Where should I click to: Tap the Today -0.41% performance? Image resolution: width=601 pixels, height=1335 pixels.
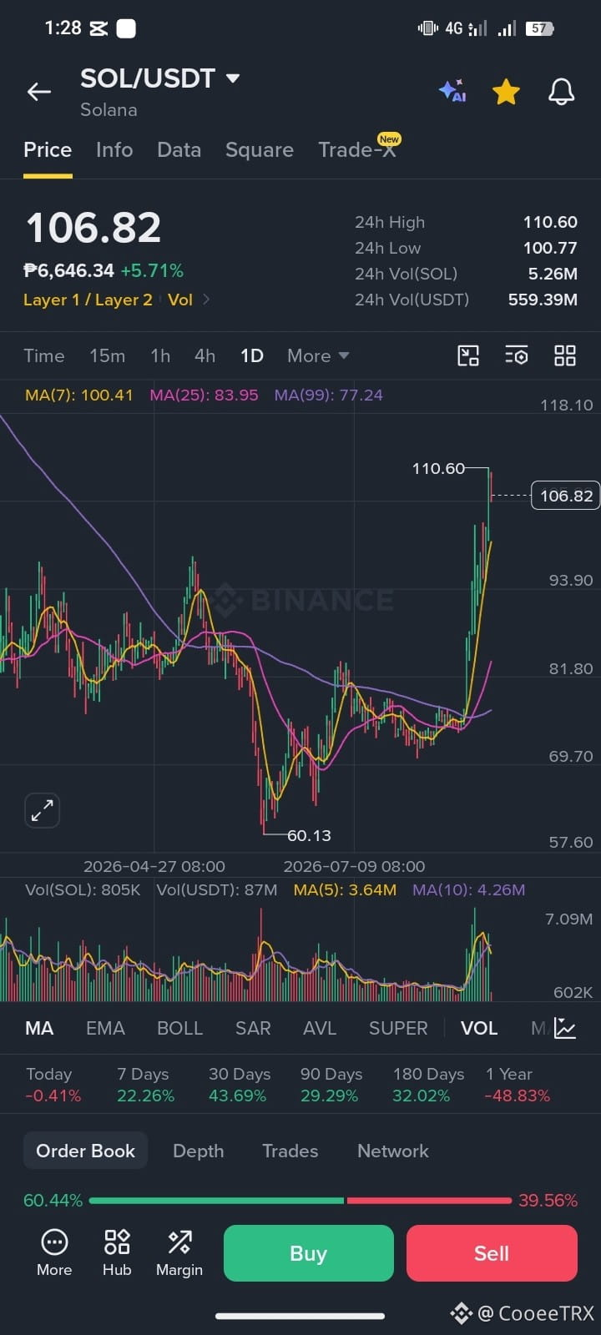click(53, 1085)
